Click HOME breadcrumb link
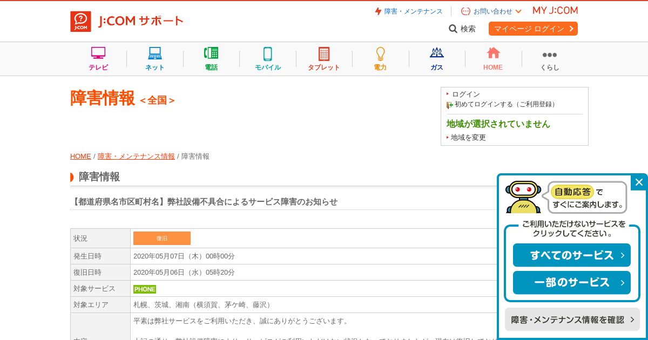The height and width of the screenshot is (340, 648). coord(80,156)
